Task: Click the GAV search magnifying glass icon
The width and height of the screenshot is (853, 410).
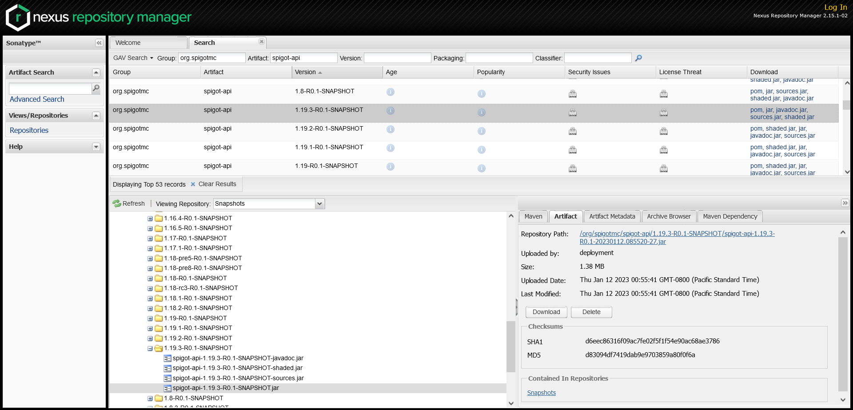Action: [x=638, y=58]
